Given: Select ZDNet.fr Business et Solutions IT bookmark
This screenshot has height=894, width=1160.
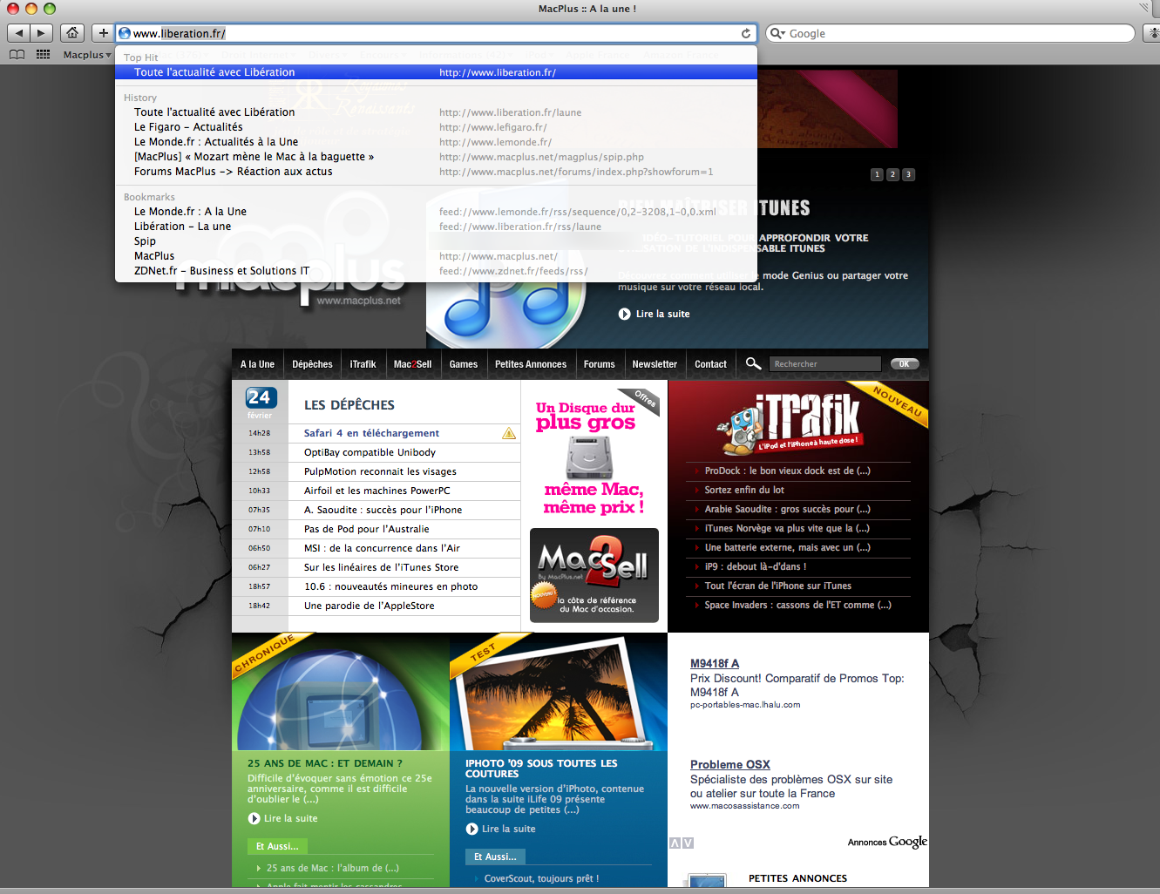Looking at the screenshot, I should [x=436, y=271].
